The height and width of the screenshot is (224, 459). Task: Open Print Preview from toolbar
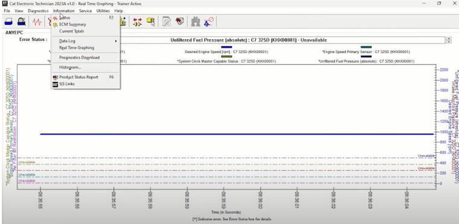pos(21,22)
